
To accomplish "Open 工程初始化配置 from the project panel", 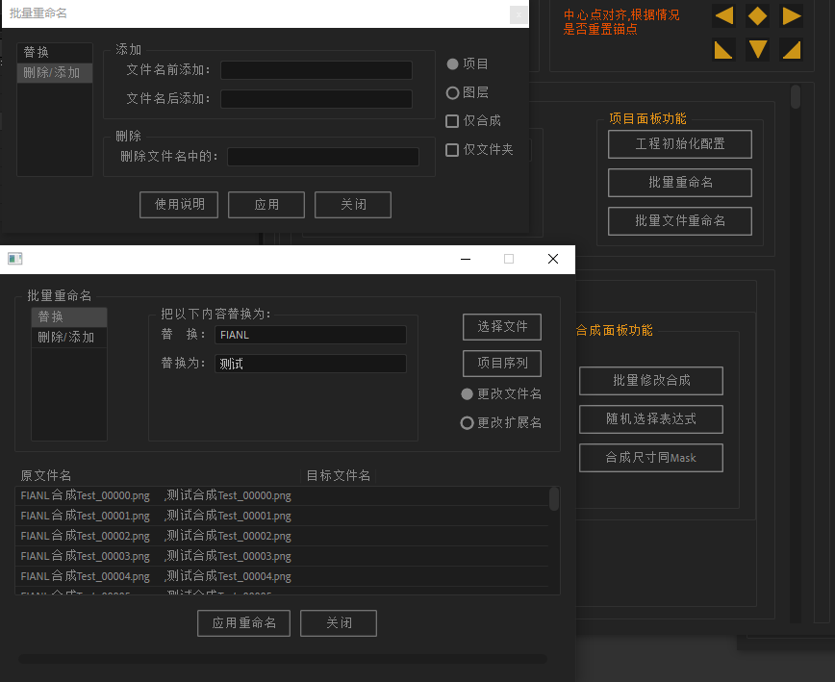I will point(679,144).
